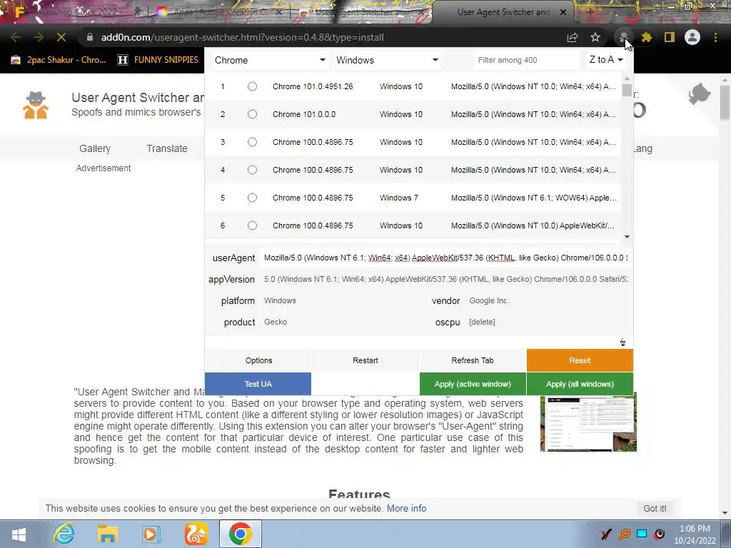
Task: Click the platform field showing Windows
Action: point(343,300)
